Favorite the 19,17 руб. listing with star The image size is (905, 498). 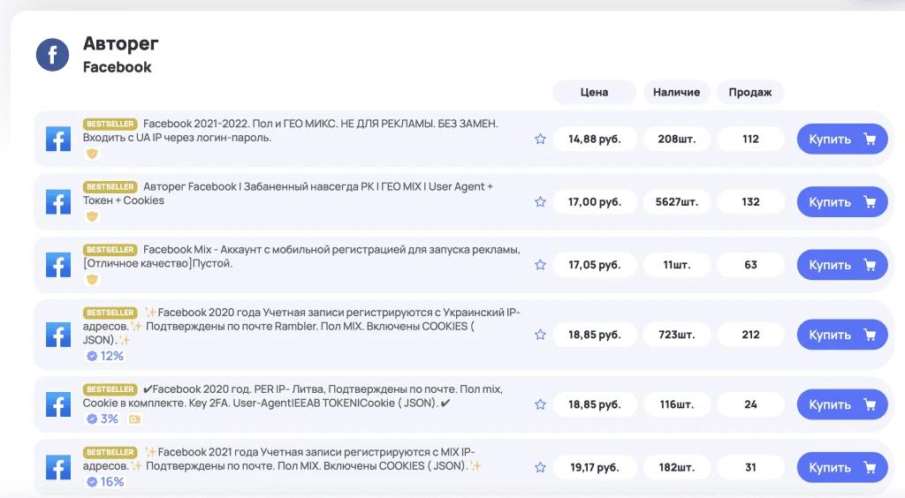(x=540, y=467)
